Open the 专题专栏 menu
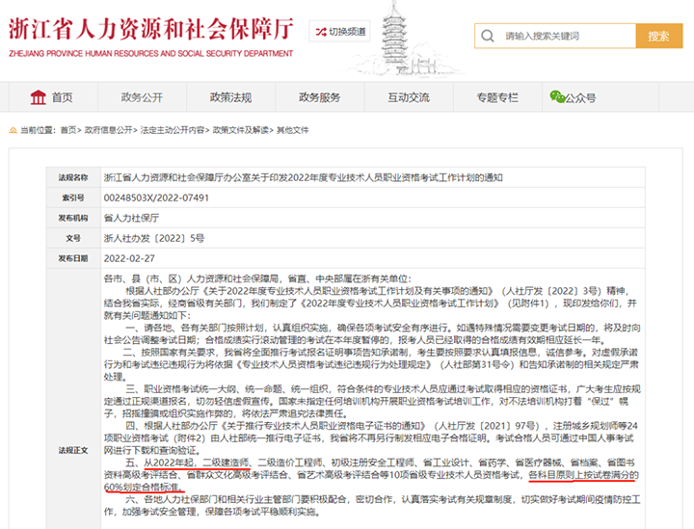 click(498, 97)
